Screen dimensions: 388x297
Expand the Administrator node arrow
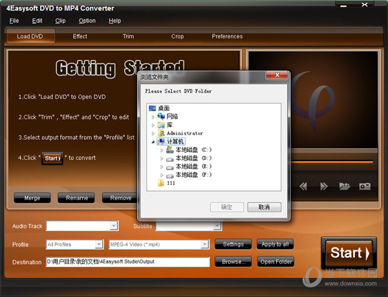pos(153,133)
